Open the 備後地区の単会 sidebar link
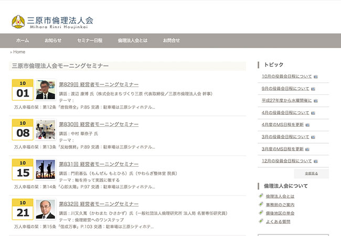 coord(280,213)
